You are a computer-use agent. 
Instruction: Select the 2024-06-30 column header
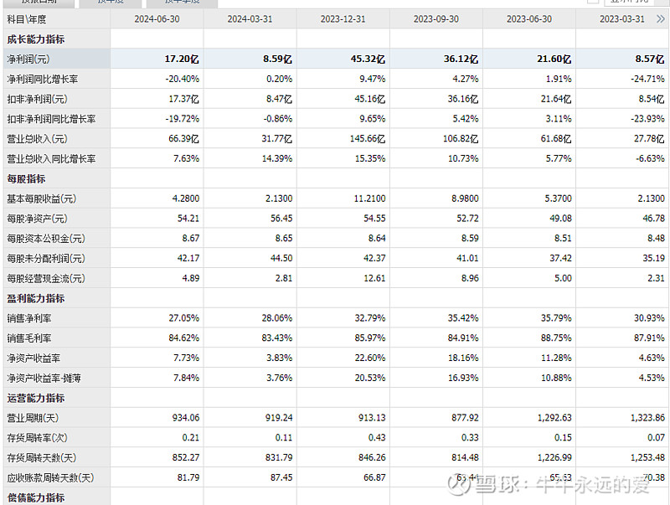pyautogui.click(x=157, y=19)
